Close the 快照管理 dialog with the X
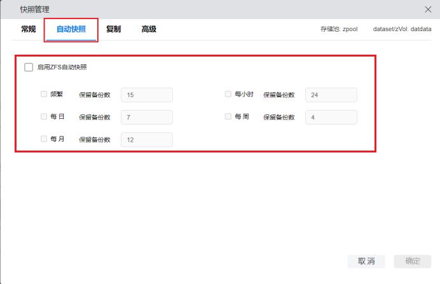Screen dimensions: 440x284 (x=428, y=10)
